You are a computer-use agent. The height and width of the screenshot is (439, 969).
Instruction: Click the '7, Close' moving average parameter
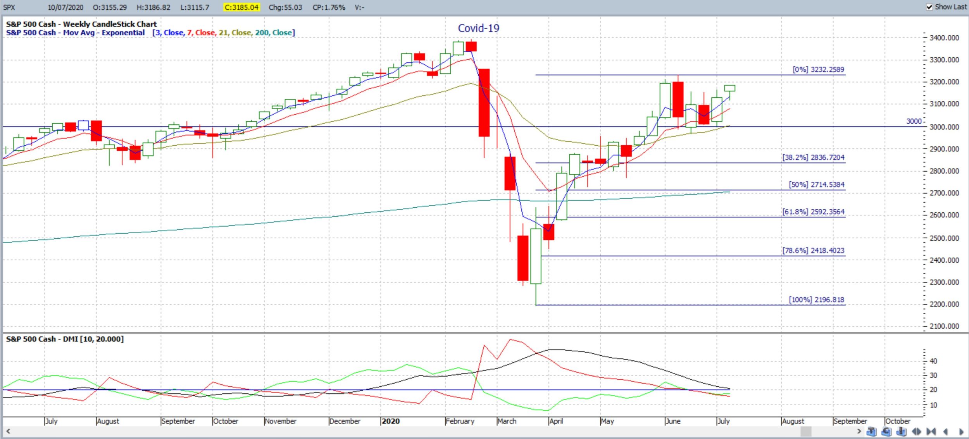coord(201,33)
